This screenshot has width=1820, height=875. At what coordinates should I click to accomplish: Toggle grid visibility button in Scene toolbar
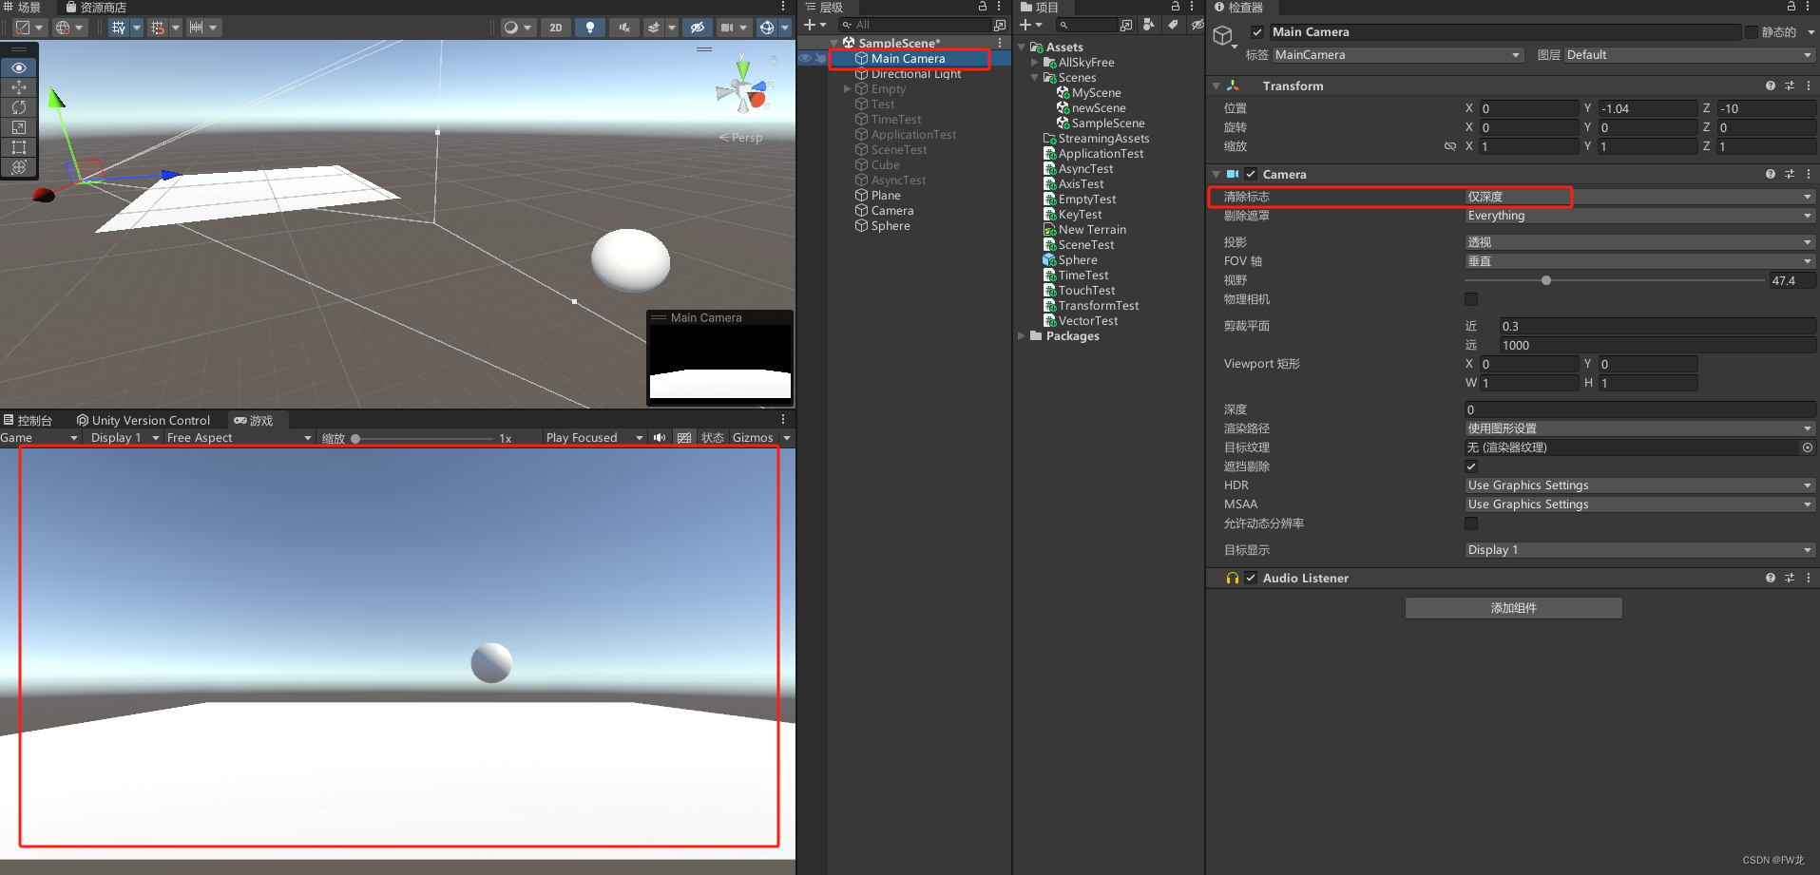coord(118,28)
